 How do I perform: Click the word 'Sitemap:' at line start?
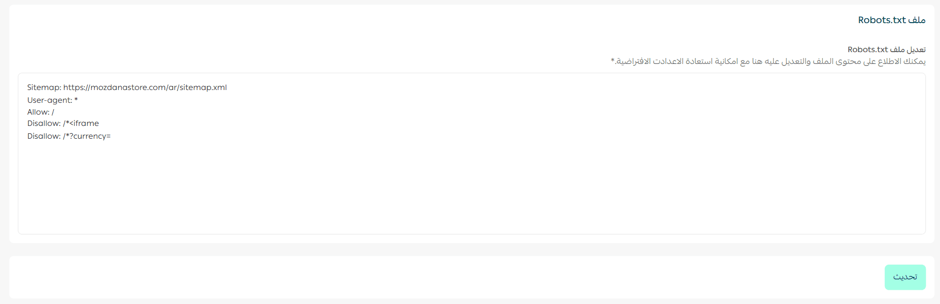tap(44, 88)
